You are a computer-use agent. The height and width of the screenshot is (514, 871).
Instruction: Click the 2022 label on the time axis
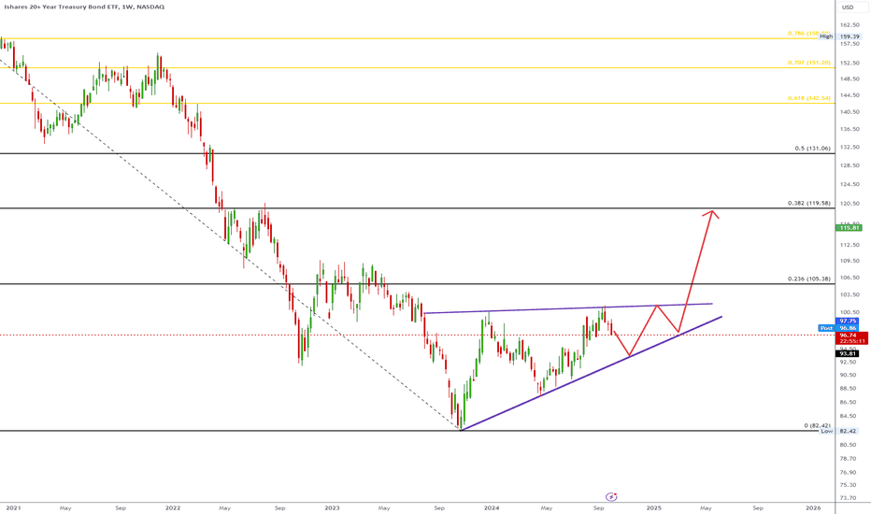[x=173, y=507]
